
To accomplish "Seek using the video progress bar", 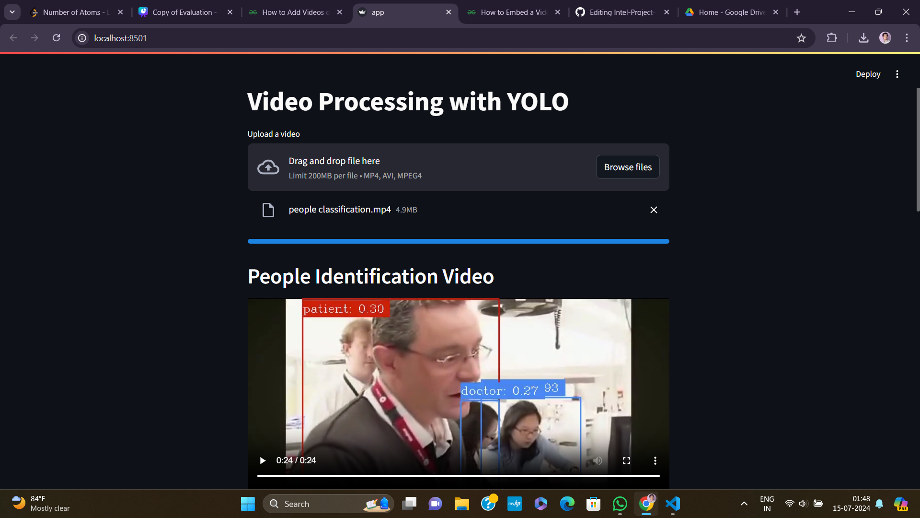I will (458, 476).
